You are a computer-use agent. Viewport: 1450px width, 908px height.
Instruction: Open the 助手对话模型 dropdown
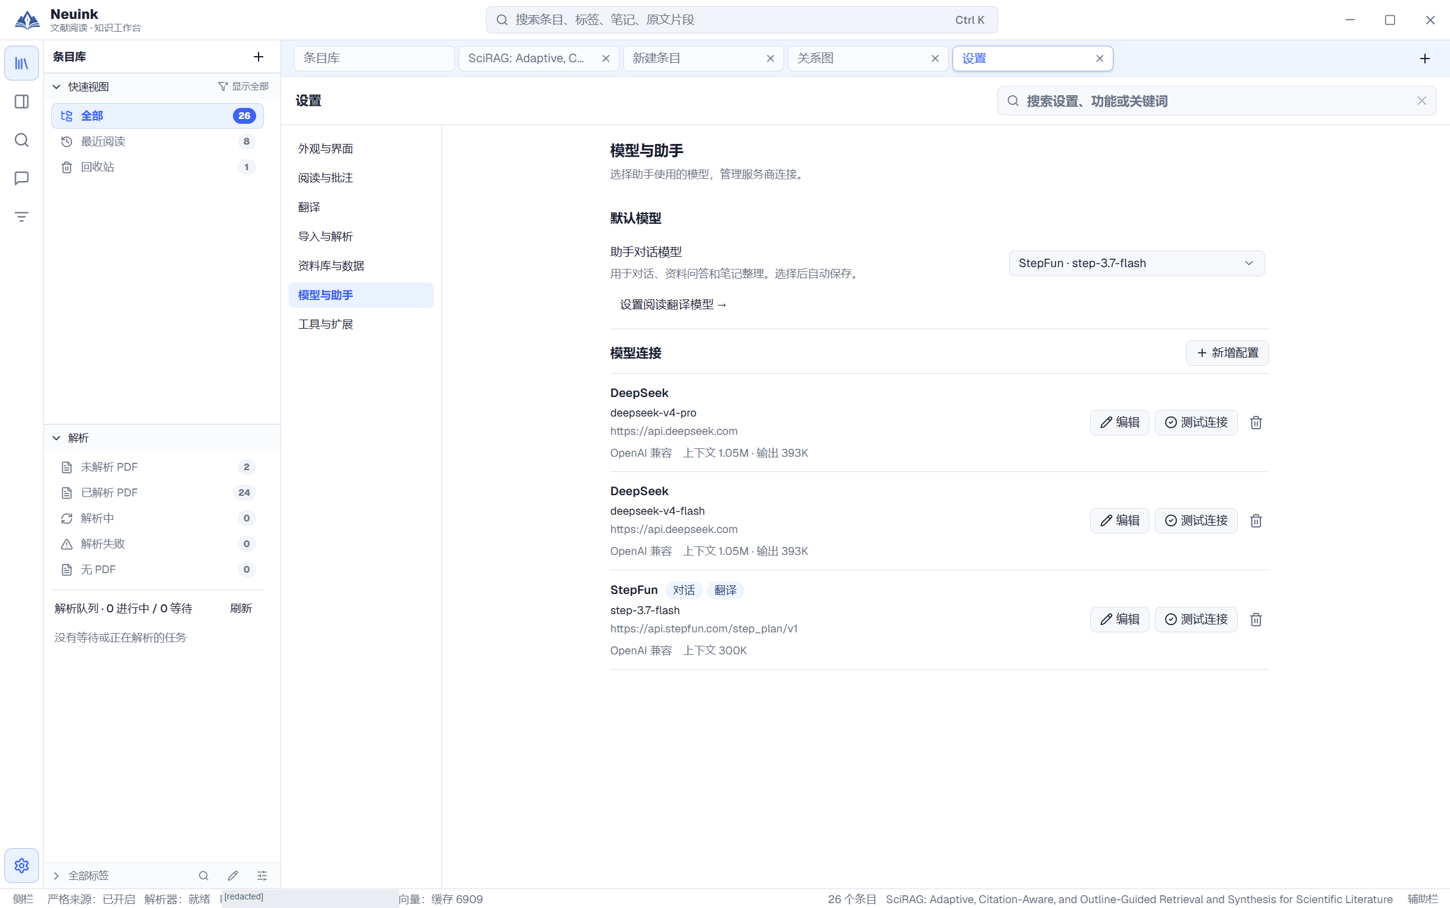1137,263
